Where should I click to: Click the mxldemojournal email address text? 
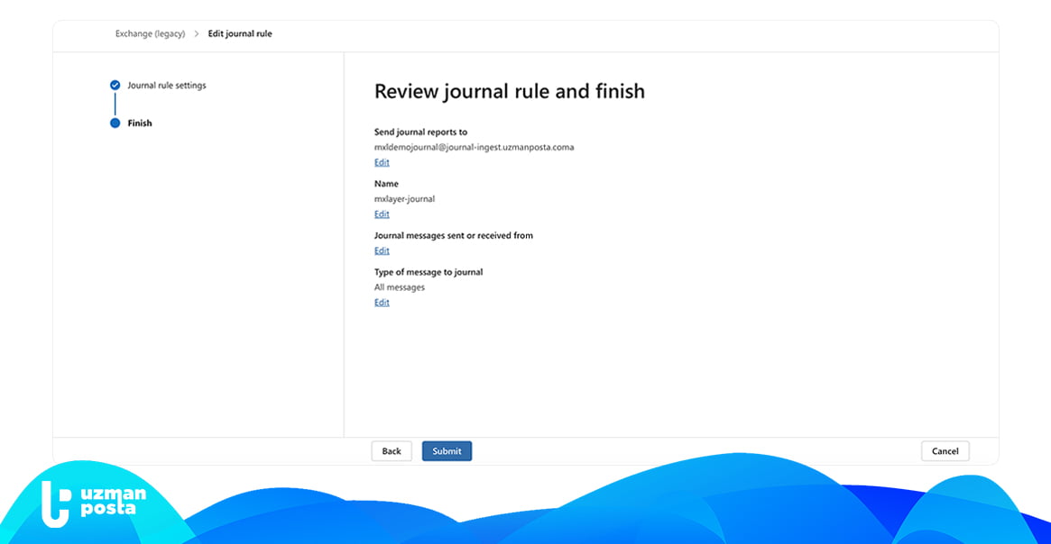pos(474,147)
